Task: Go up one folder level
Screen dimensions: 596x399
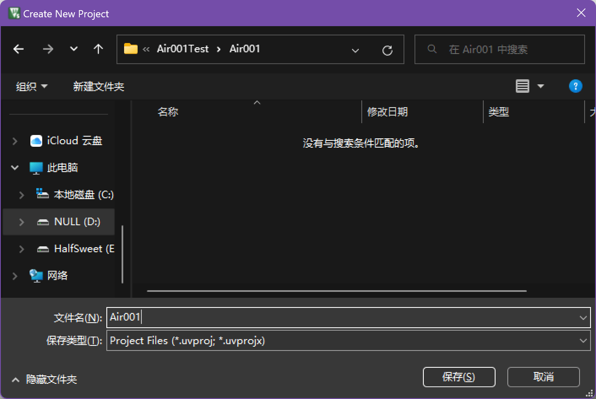Action: [98, 49]
